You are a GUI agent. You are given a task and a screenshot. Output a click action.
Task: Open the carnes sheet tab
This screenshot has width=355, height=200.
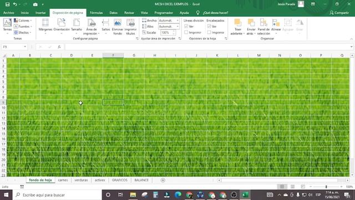click(x=63, y=180)
